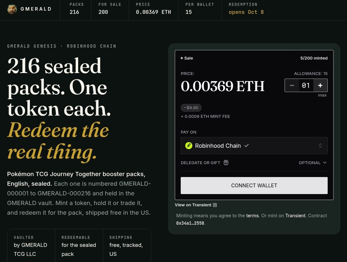347x262 pixels.
Task: Increase mint quantity with plus button
Action: coord(320,85)
